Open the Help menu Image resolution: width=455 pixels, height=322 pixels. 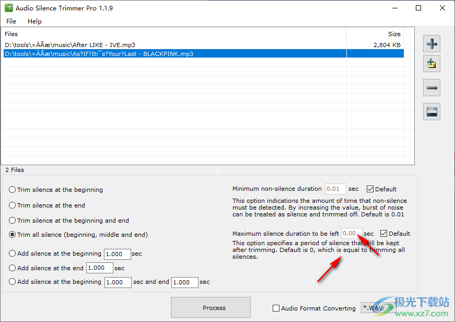34,21
